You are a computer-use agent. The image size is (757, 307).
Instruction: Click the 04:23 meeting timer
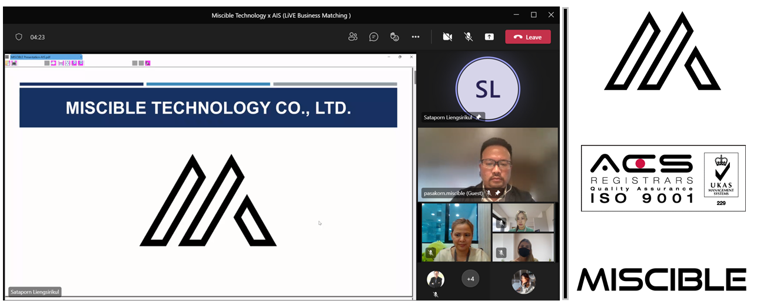point(38,37)
